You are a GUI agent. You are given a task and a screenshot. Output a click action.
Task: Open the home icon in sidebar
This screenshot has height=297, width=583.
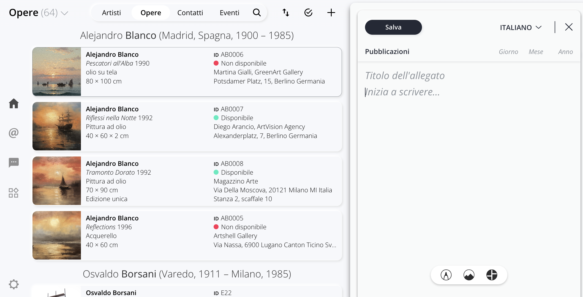pyautogui.click(x=13, y=104)
